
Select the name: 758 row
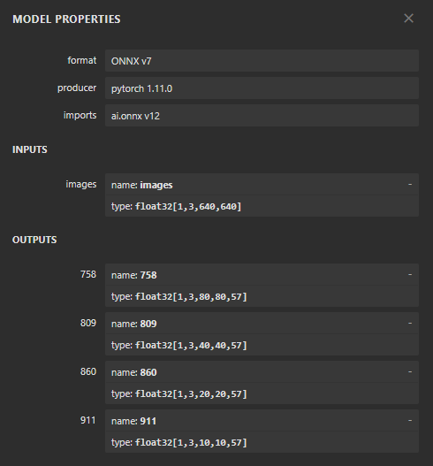[262, 275]
